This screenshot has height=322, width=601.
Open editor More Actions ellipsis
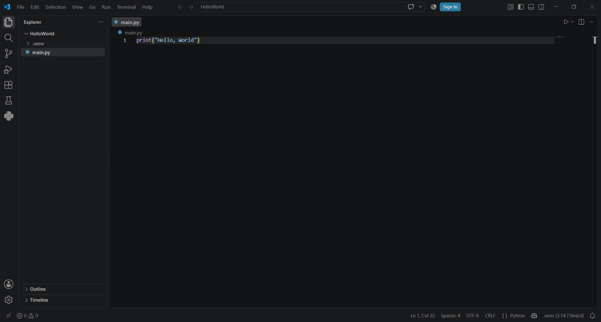591,22
